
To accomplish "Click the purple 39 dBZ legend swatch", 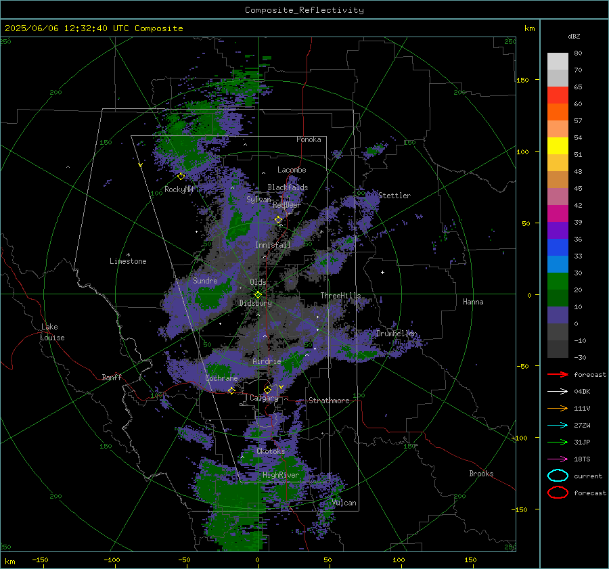I will coord(558,230).
